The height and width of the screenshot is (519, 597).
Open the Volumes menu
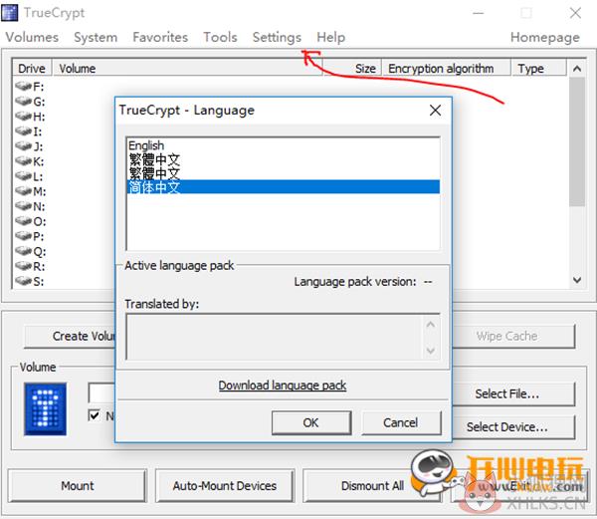click(32, 37)
